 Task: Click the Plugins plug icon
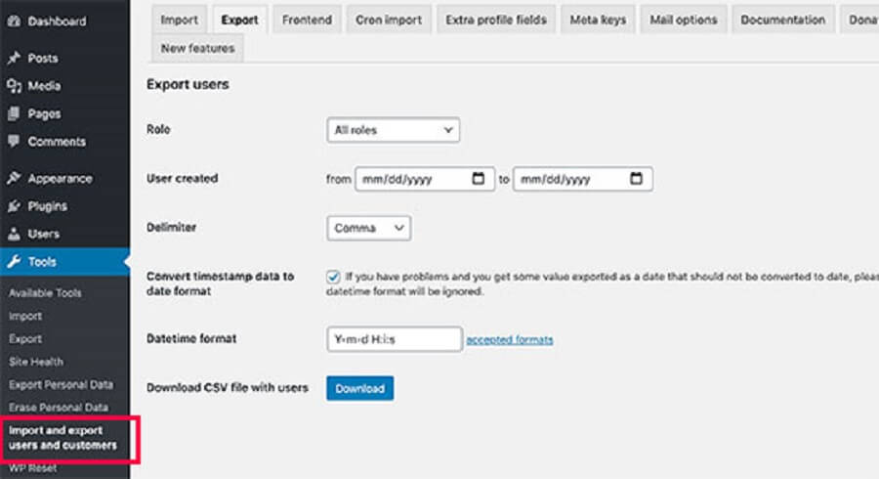(14, 206)
